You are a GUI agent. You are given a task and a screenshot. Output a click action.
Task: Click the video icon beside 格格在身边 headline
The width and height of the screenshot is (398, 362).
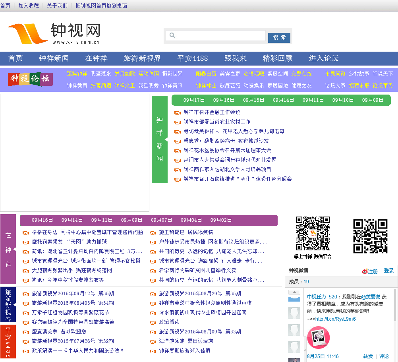[x=26, y=233]
